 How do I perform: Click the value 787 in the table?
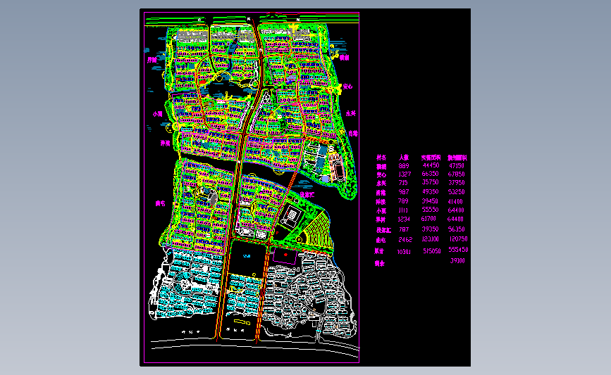[x=404, y=229]
